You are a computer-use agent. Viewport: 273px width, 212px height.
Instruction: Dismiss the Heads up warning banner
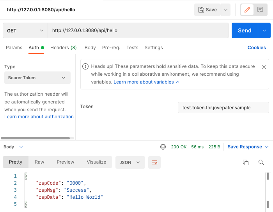pyautogui.click(x=264, y=67)
